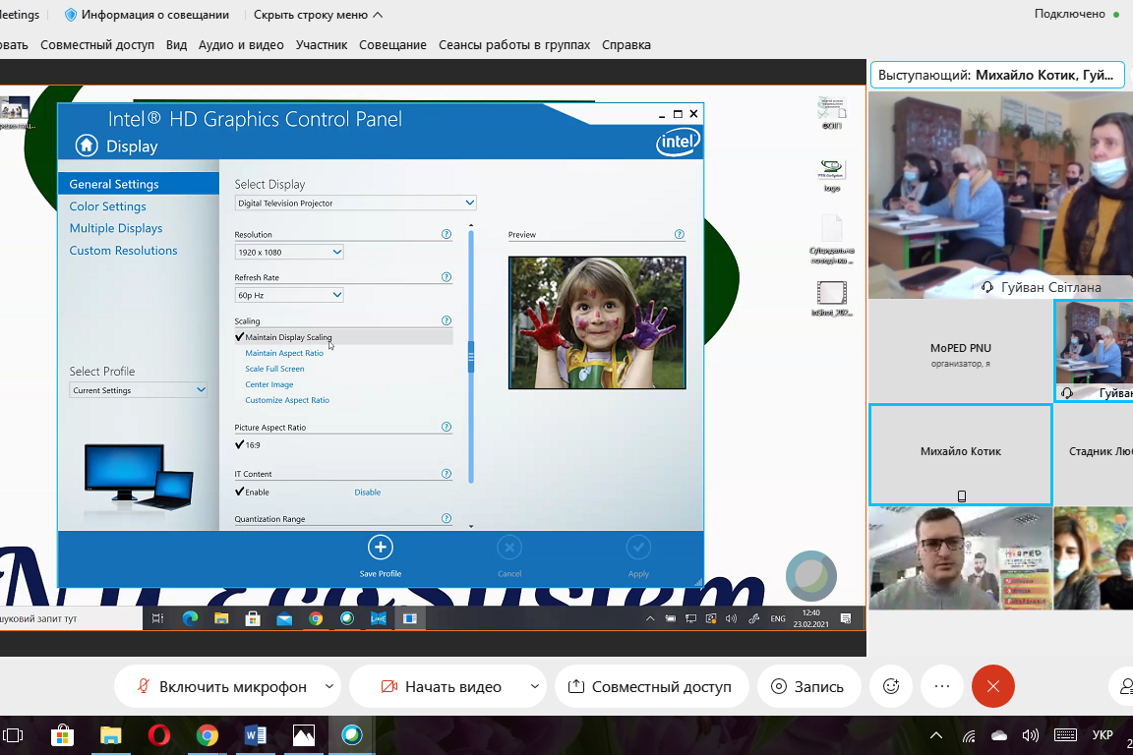Click the Intel panel vertical scrollbar thumb

tap(471, 356)
